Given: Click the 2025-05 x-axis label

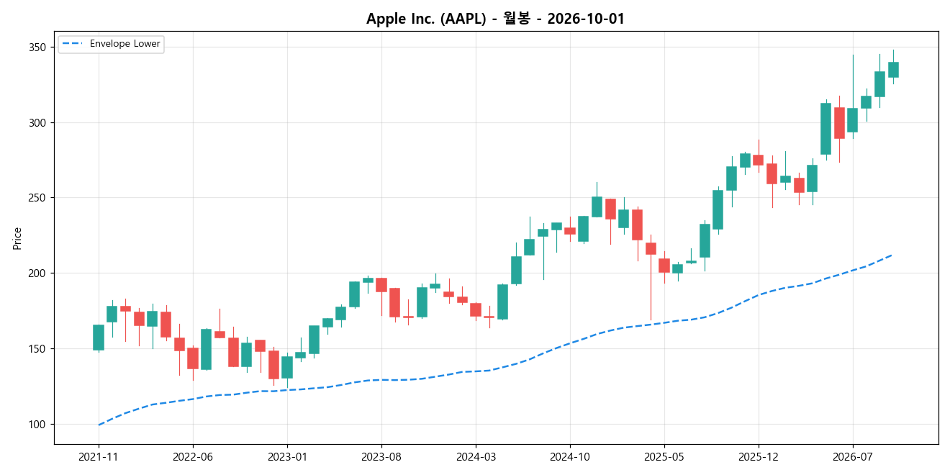Looking at the screenshot, I should click(x=664, y=457).
